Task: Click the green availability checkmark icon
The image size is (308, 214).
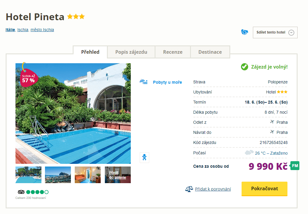Action: point(245,67)
